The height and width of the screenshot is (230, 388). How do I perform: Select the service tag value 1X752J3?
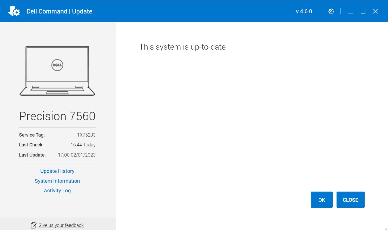pyautogui.click(x=86, y=135)
